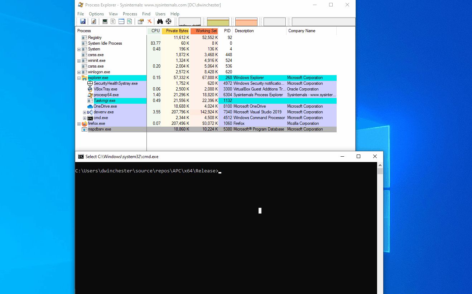Click the Windows Explorer folder icon beside explorer.exe
This screenshot has width=472, height=294.
(x=85, y=78)
